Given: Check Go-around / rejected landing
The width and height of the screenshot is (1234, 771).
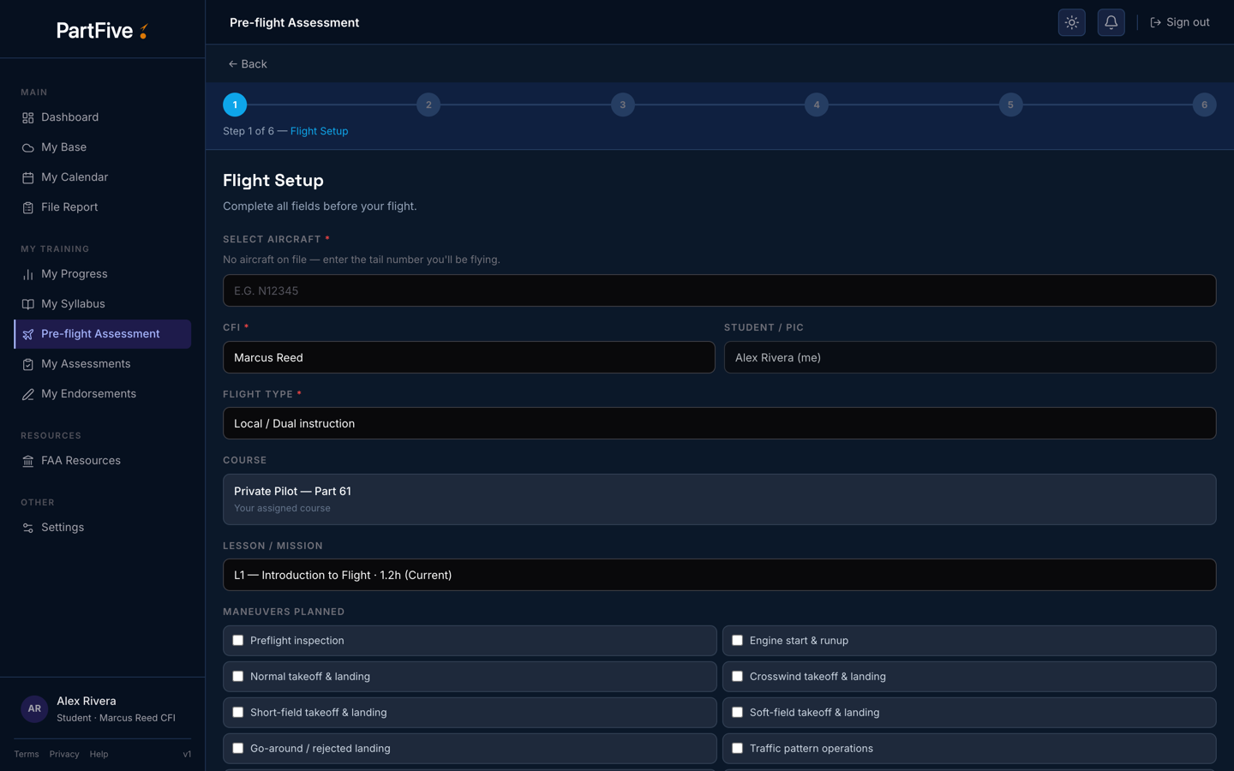Looking at the screenshot, I should pos(238,749).
